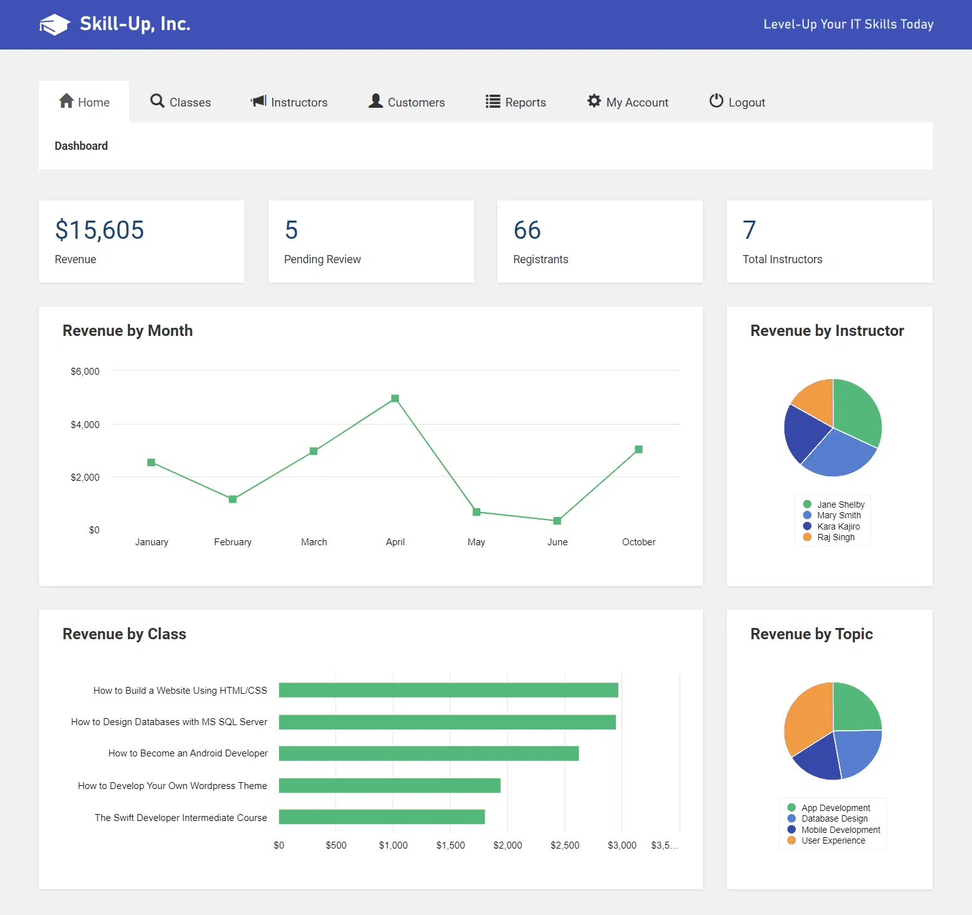Select the Mary Smith legend entry
The image size is (972, 915).
(x=838, y=515)
